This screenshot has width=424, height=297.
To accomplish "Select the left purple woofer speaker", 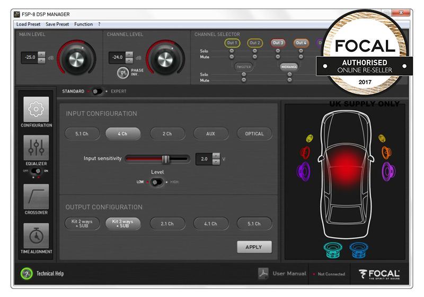I will (x=304, y=171).
